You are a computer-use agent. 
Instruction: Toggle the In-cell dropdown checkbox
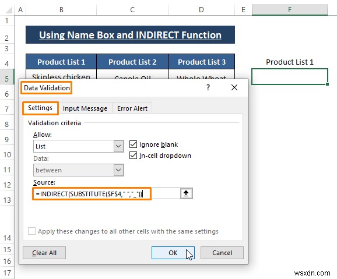click(133, 156)
